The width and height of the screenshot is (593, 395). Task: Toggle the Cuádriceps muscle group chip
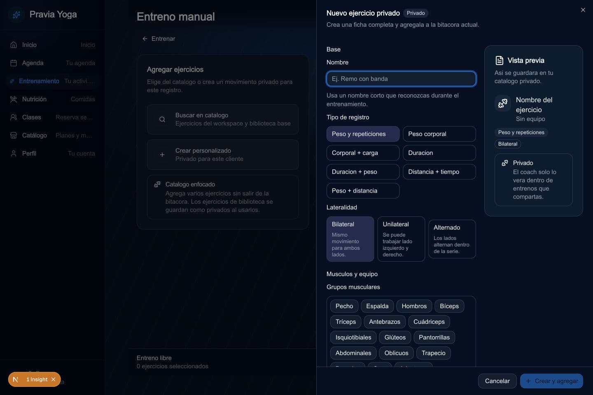[x=429, y=322]
